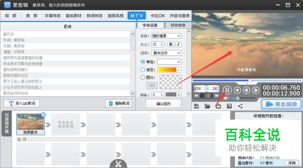Image resolution: width=303 pixels, height=168 pixels.
Task: Step to next frame in preview
Action: pos(255,90)
